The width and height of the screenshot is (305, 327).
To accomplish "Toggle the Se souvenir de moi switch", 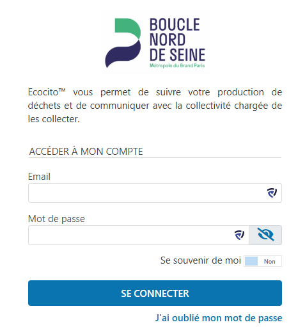I will pos(263,261).
